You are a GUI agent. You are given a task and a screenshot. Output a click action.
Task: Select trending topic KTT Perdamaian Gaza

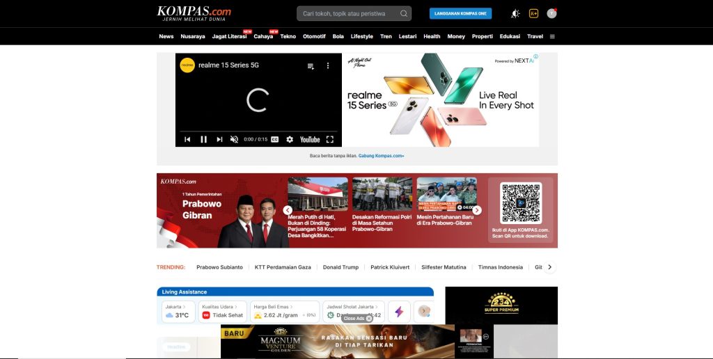283,267
